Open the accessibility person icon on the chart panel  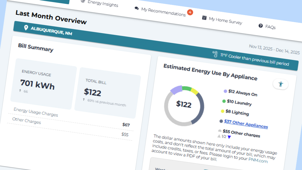click(280, 84)
